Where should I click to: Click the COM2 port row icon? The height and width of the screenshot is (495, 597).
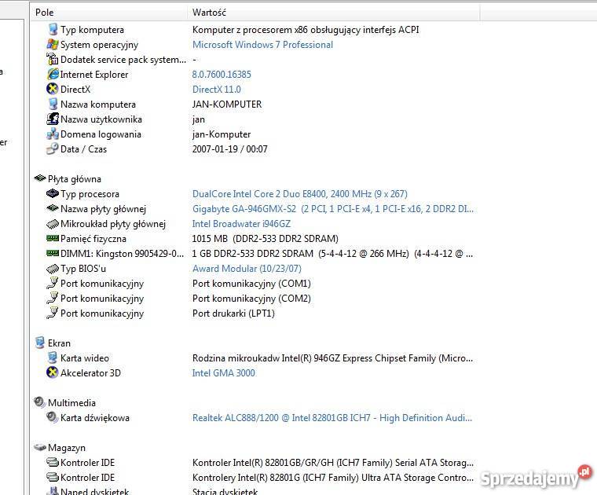(53, 298)
